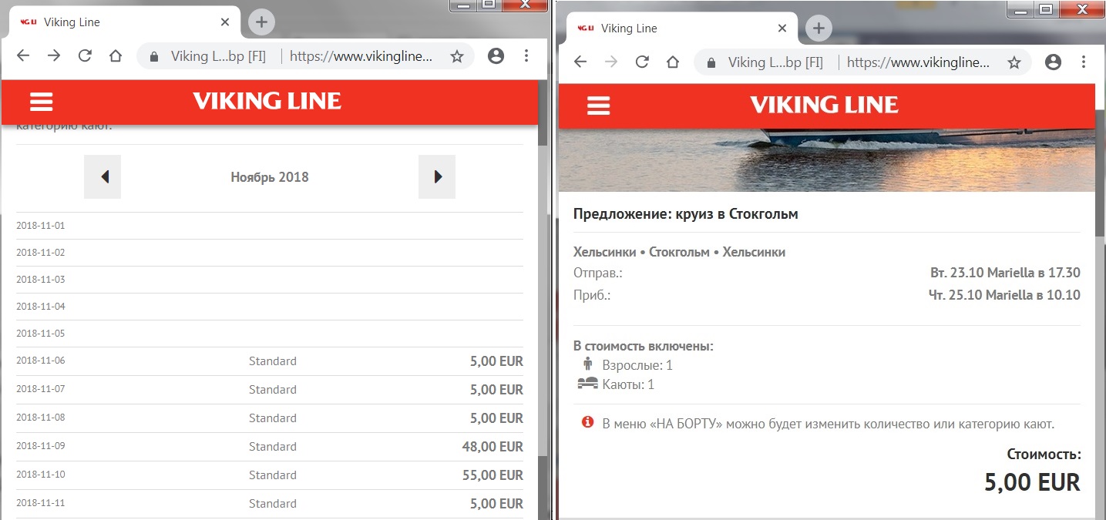Select 2018-11-06 Standard 5,00 EUR row
Image resolution: width=1106 pixels, height=520 pixels.
[270, 361]
